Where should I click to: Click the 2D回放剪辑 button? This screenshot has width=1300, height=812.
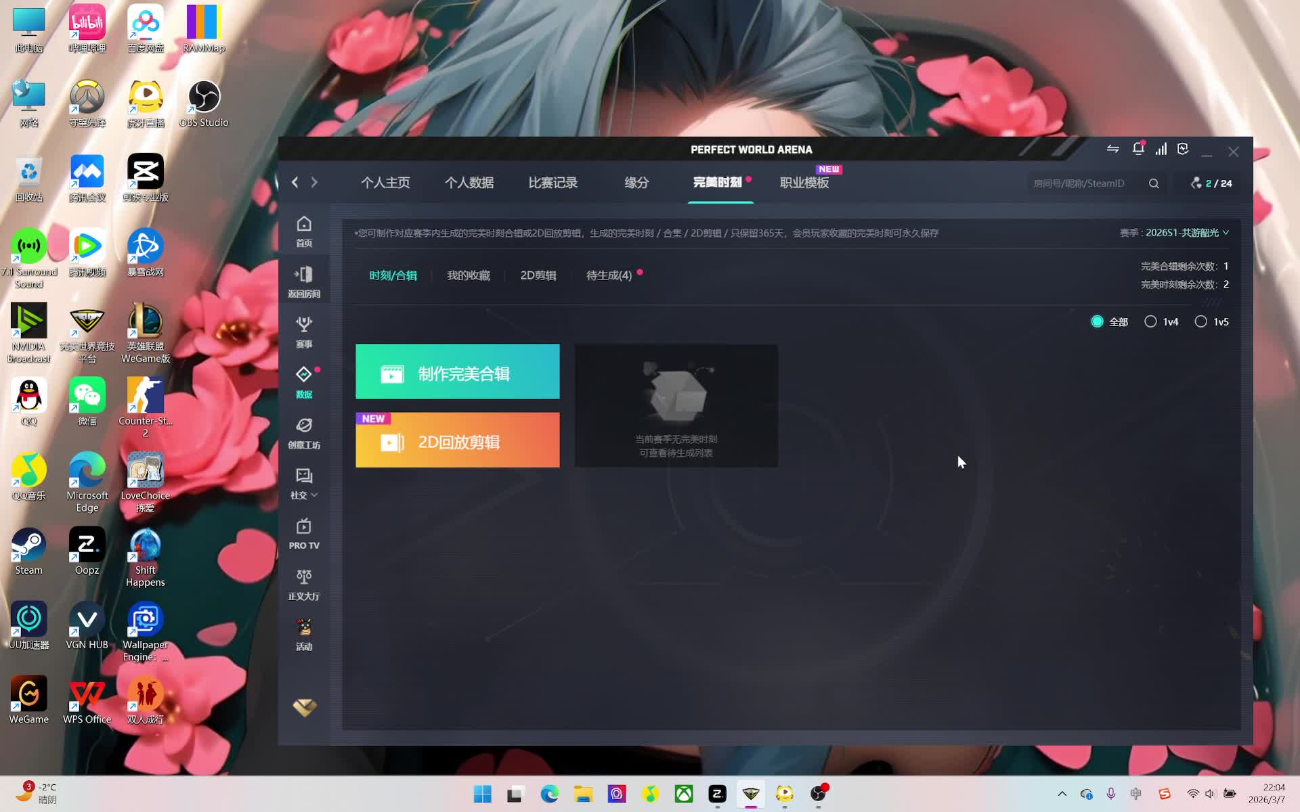coord(457,441)
